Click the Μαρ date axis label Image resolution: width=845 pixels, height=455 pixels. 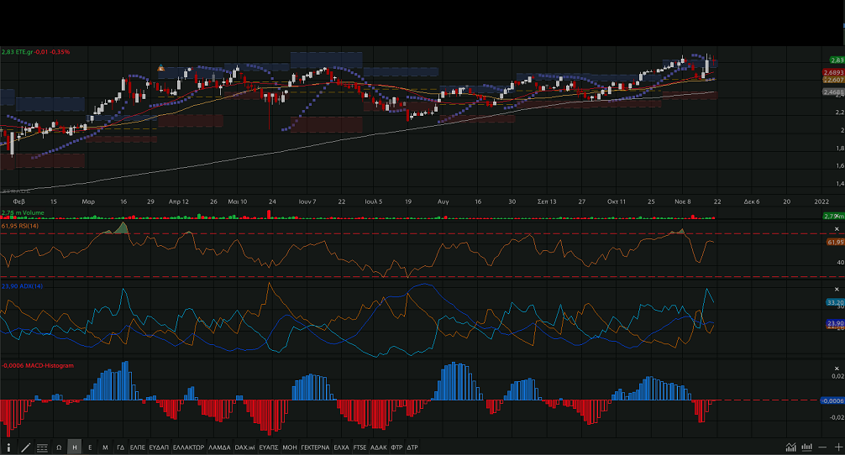(88, 201)
